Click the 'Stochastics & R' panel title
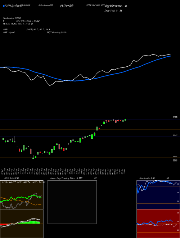Screen dimensions: 180x238 click(147, 178)
